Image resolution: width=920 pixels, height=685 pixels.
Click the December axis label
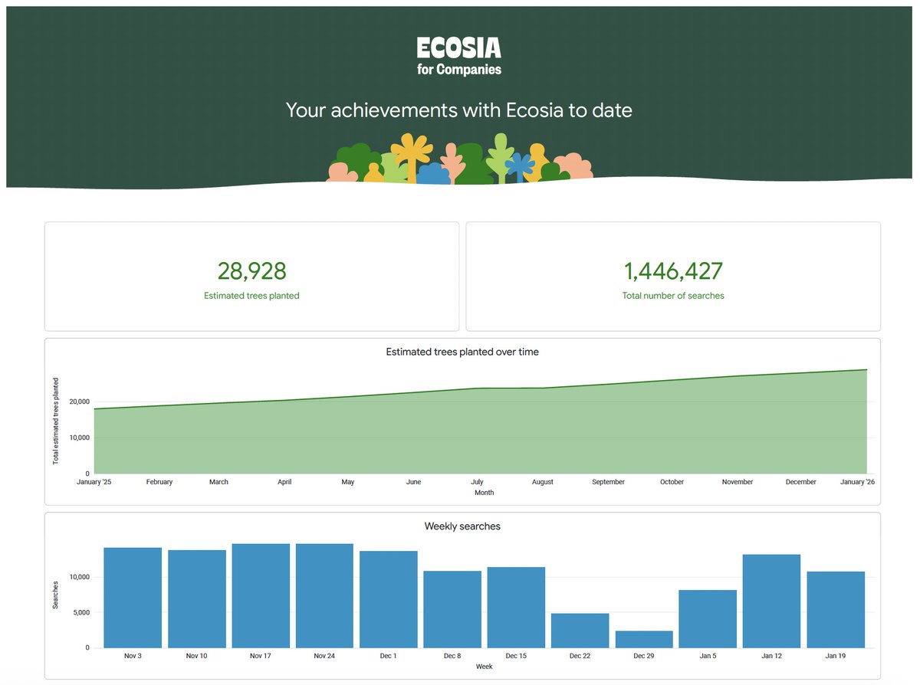pos(801,482)
